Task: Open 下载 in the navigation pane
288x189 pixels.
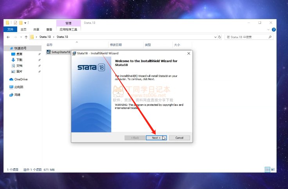Action: 19,60
